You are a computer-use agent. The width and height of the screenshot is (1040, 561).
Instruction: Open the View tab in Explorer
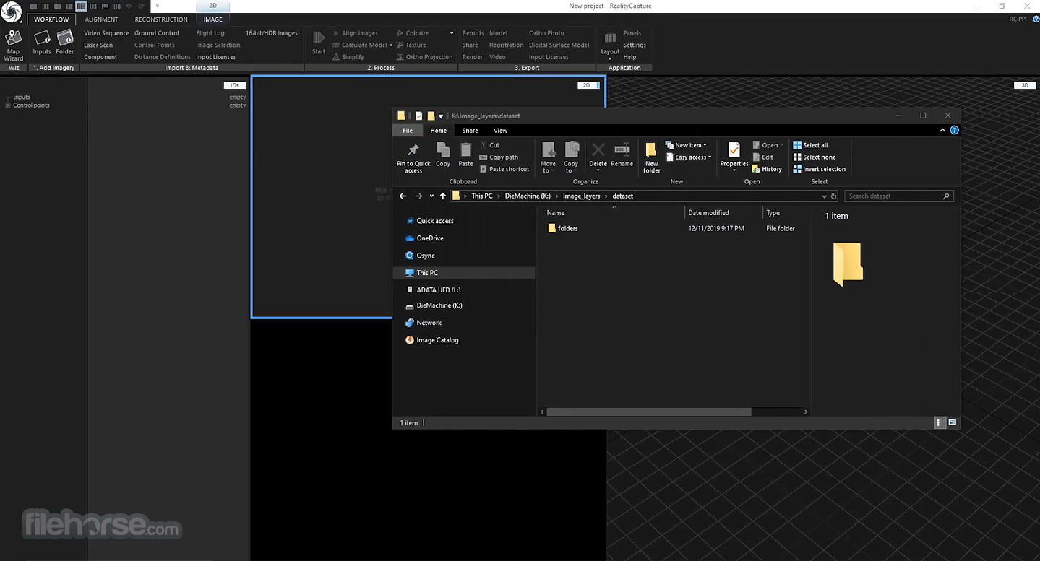point(500,131)
